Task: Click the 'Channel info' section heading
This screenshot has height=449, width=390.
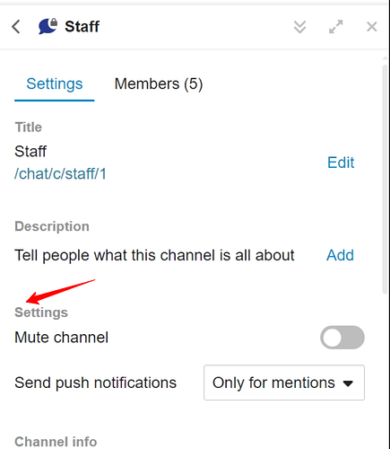Action: click(56, 442)
